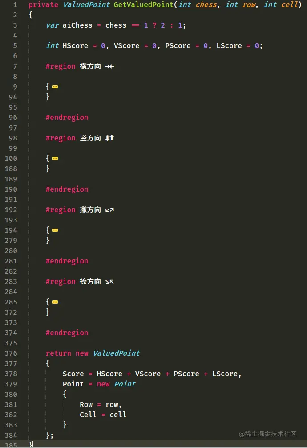
Task: Click line number 283 in gutter
Action: [11, 282]
